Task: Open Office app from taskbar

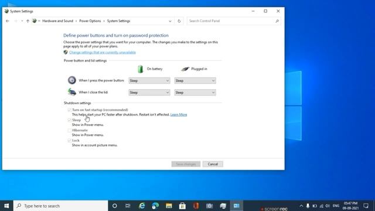Action: pyautogui.click(x=196, y=206)
